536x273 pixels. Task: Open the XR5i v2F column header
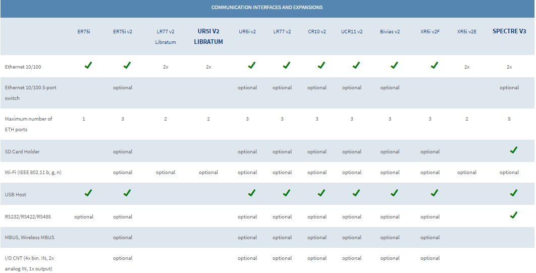pos(430,31)
